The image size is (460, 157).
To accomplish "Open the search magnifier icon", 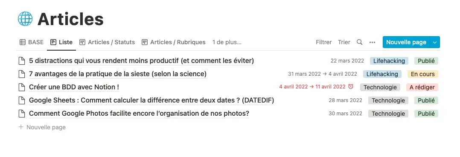I will pos(359,42).
